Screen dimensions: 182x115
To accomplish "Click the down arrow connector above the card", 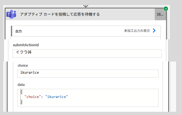I will (x=86, y=6).
